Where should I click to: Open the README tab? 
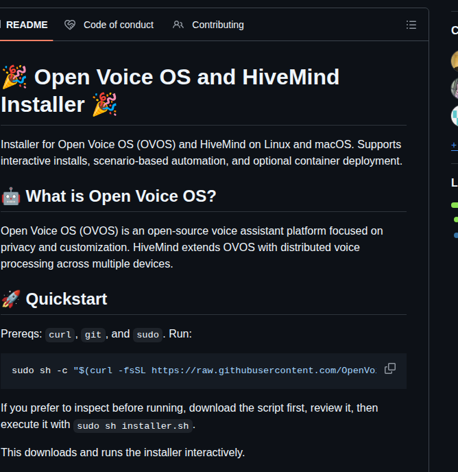pyautogui.click(x=27, y=25)
